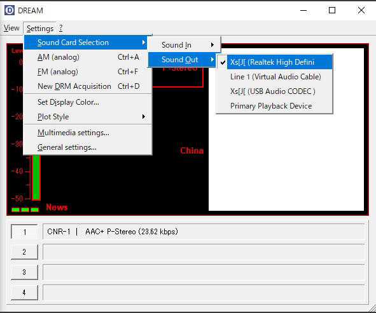Open General settings

point(88,147)
